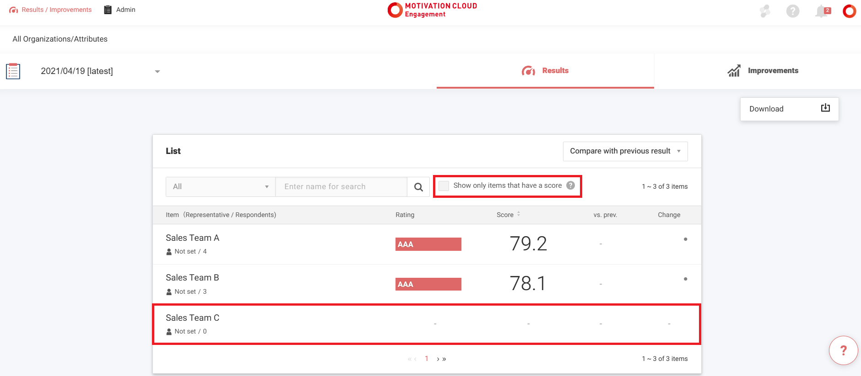Open the 'All' filter dropdown
The width and height of the screenshot is (861, 376).
pos(220,187)
